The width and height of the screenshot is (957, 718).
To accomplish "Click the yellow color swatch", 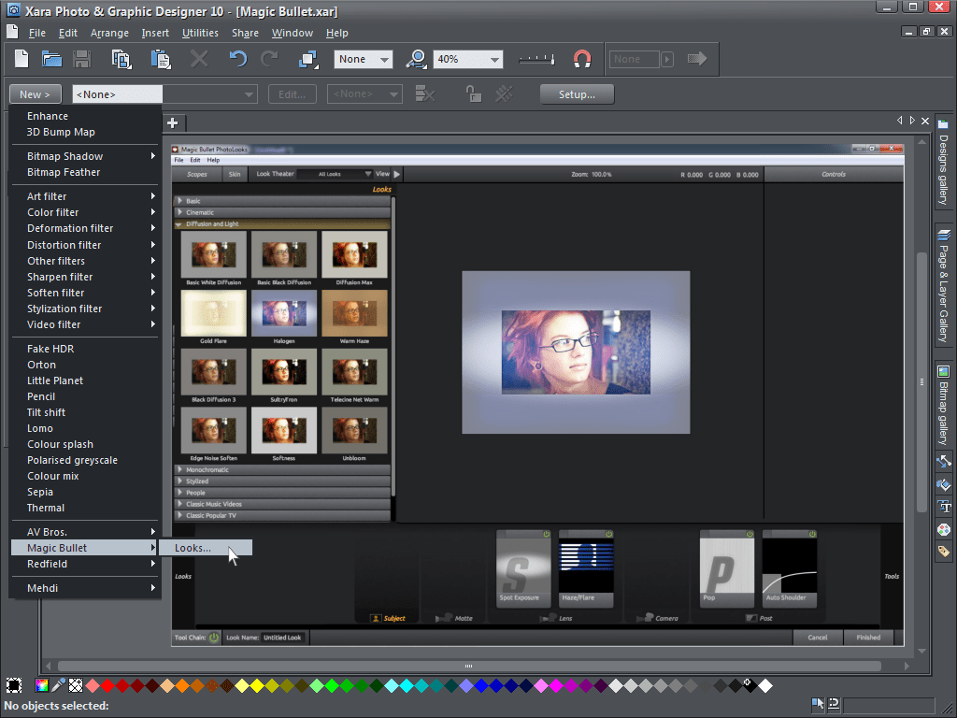I will point(256,685).
